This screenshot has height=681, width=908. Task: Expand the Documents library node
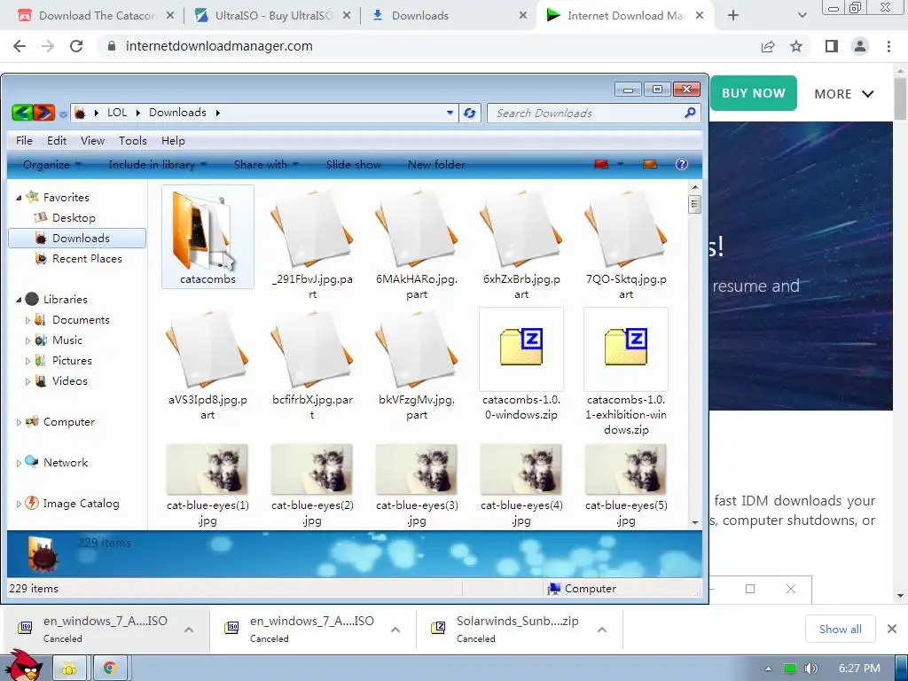(27, 319)
